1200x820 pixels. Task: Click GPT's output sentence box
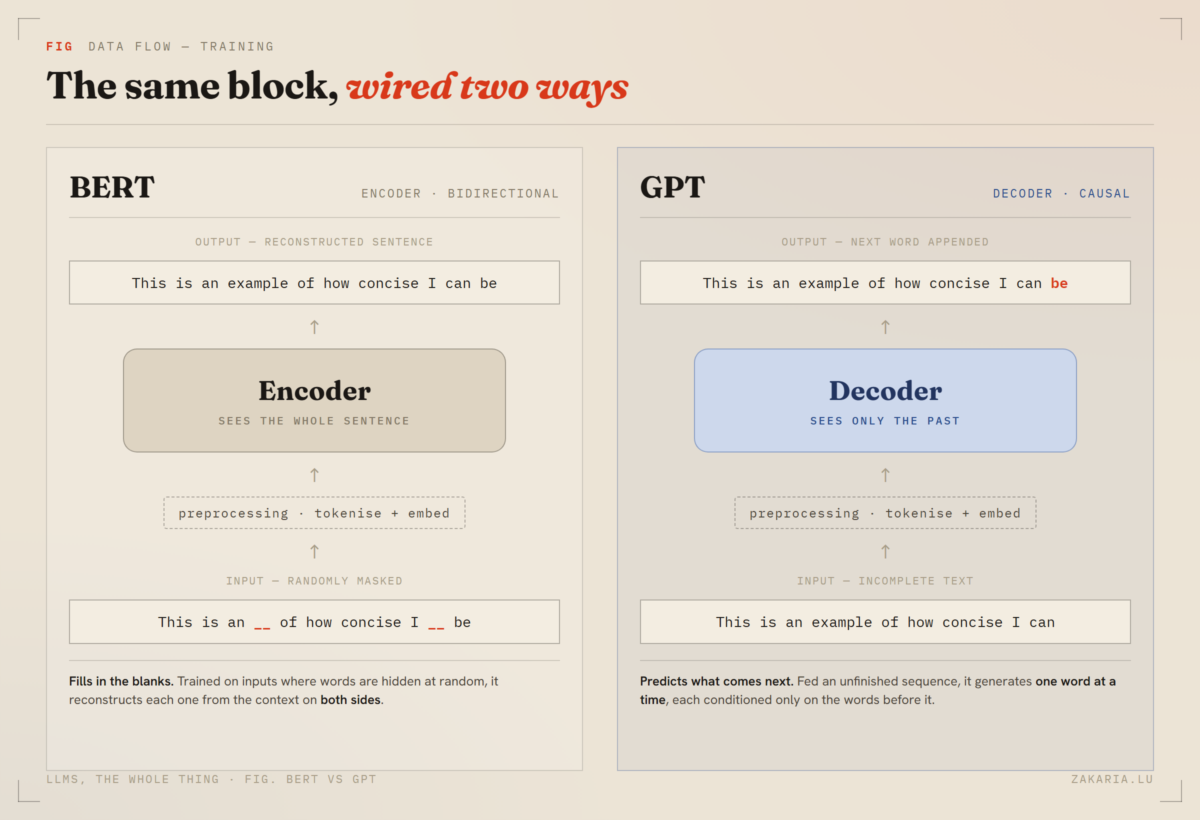point(885,282)
